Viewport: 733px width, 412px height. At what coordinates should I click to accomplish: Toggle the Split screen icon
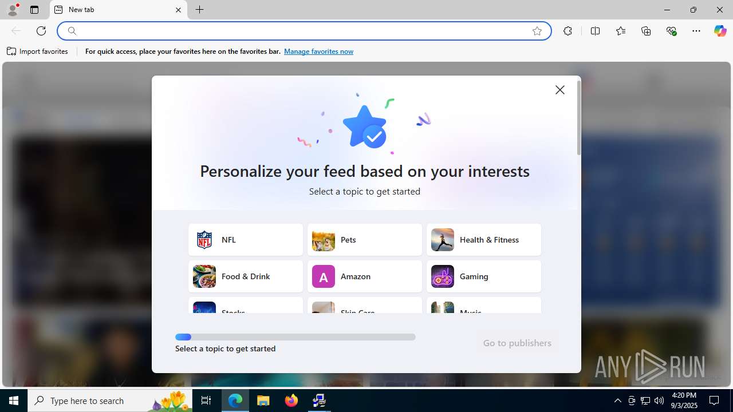[x=595, y=31]
